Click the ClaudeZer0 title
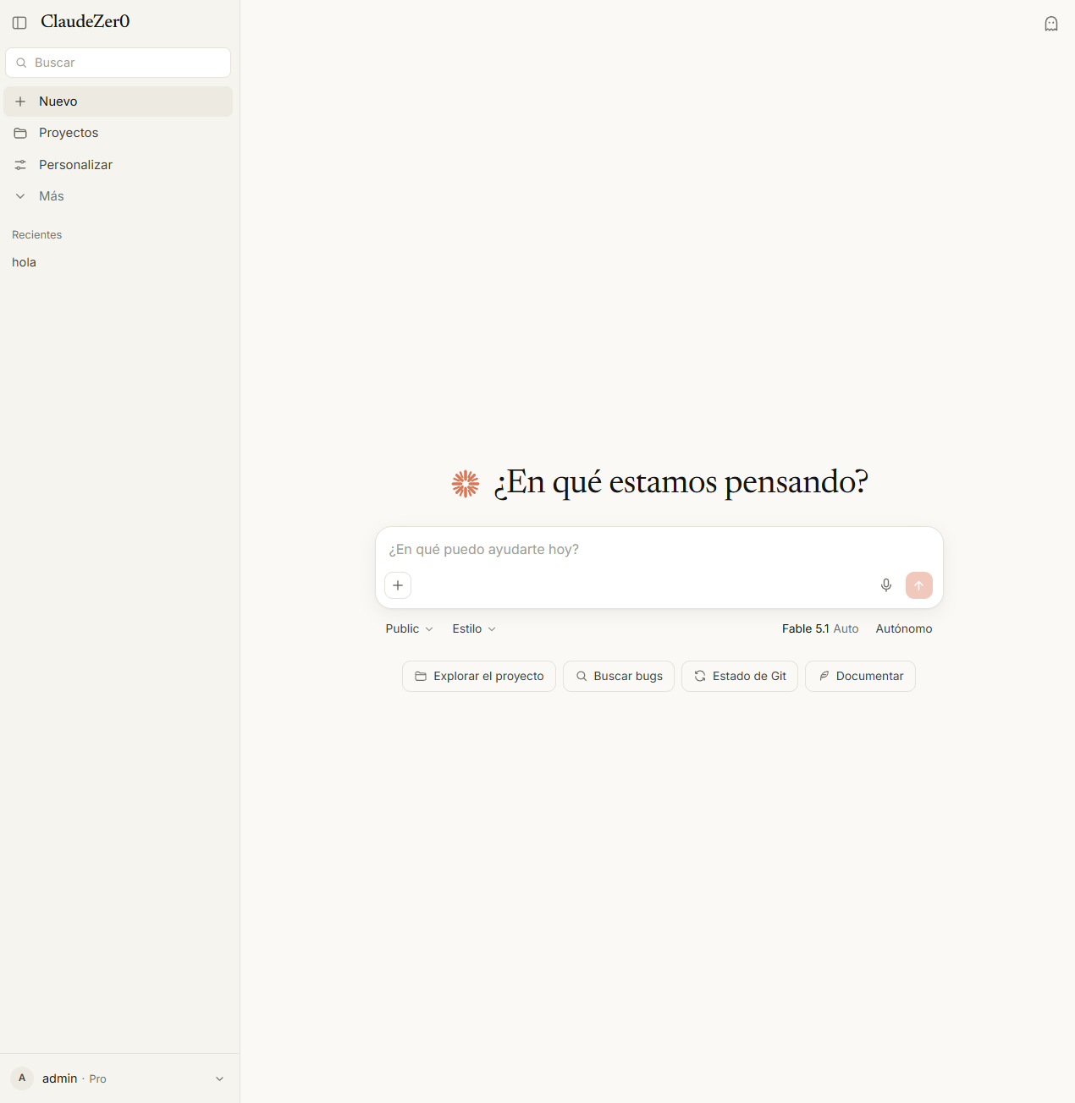1075x1103 pixels. pos(85,22)
